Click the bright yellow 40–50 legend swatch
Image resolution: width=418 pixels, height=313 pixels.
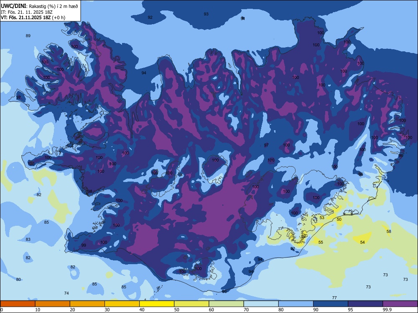click(157, 304)
